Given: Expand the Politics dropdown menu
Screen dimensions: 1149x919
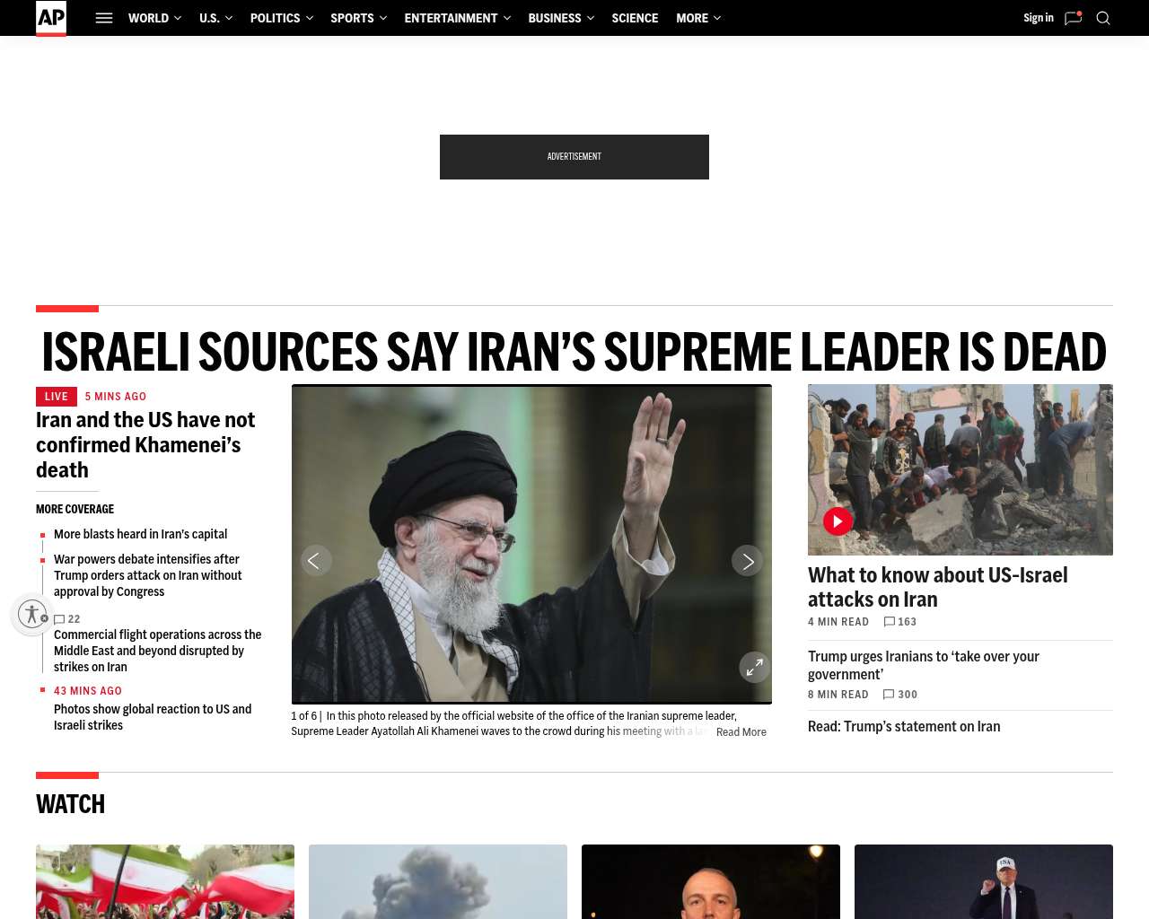Looking at the screenshot, I should [282, 18].
